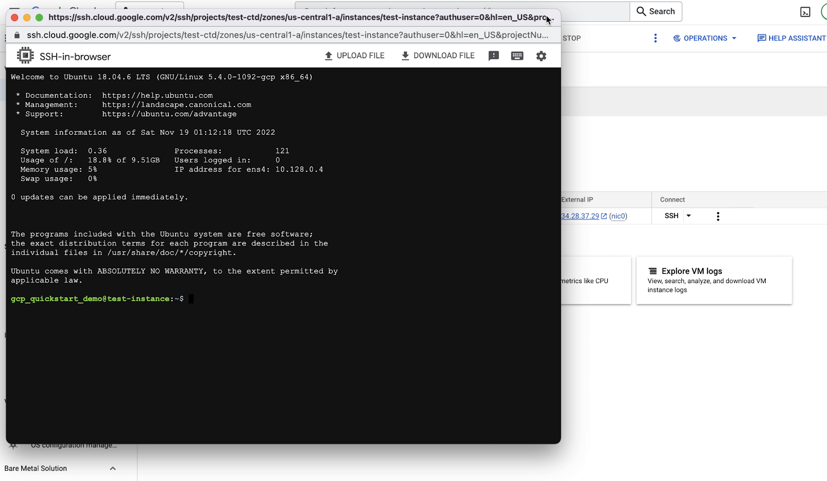Click the Search button in Cloud Console
827x481 pixels.
click(x=656, y=11)
